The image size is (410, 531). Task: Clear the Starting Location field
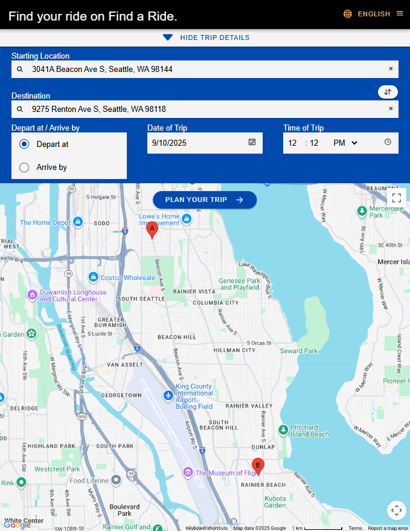pyautogui.click(x=391, y=69)
